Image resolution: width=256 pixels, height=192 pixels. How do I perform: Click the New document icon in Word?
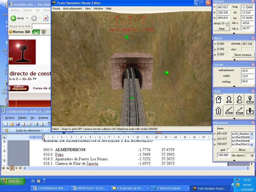pos(6,124)
